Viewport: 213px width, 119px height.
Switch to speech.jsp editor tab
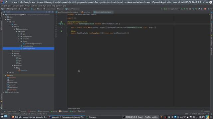87,12
